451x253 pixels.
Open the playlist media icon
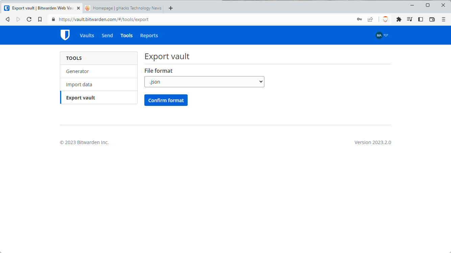pyautogui.click(x=410, y=19)
